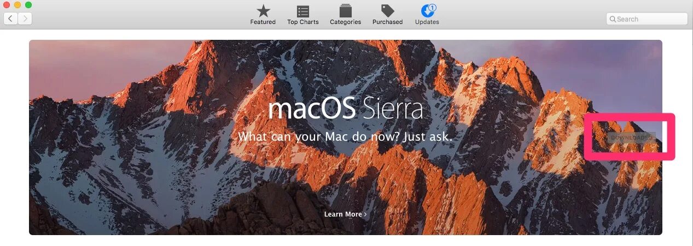Image resolution: width=693 pixels, height=246 pixels.
Task: Open the Featured star tab
Action: (x=263, y=15)
